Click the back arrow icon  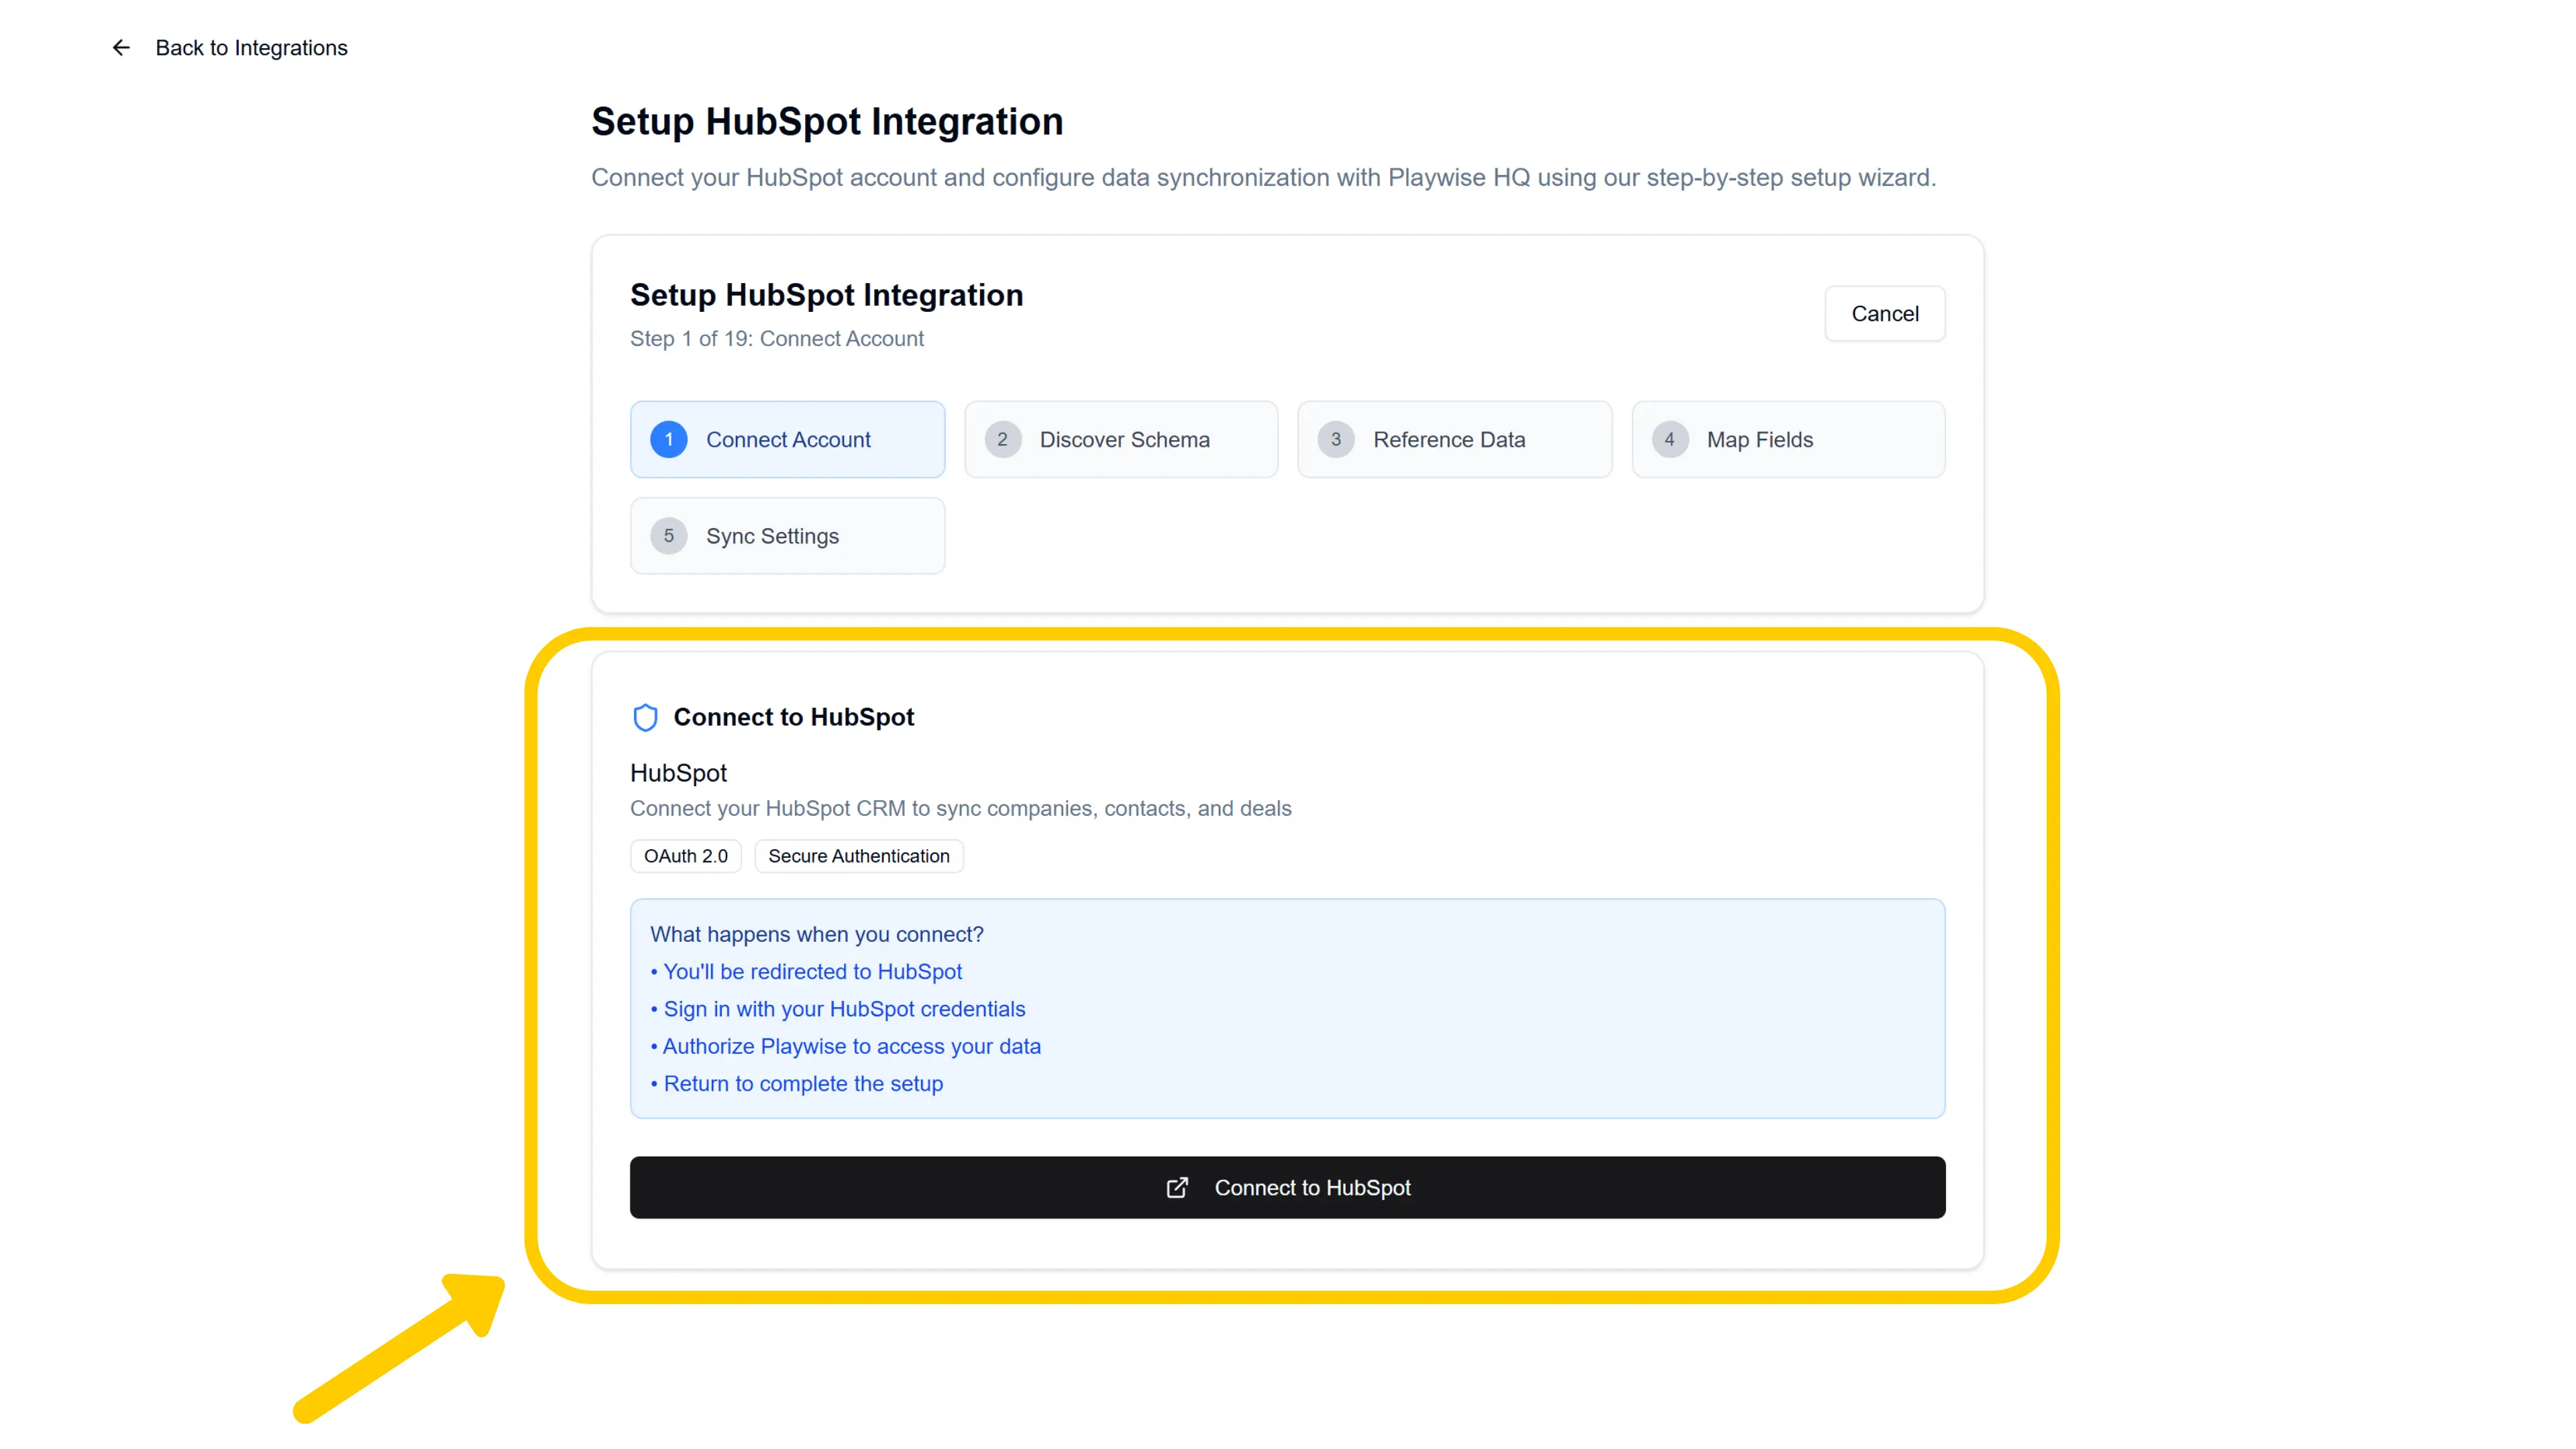coord(121,47)
